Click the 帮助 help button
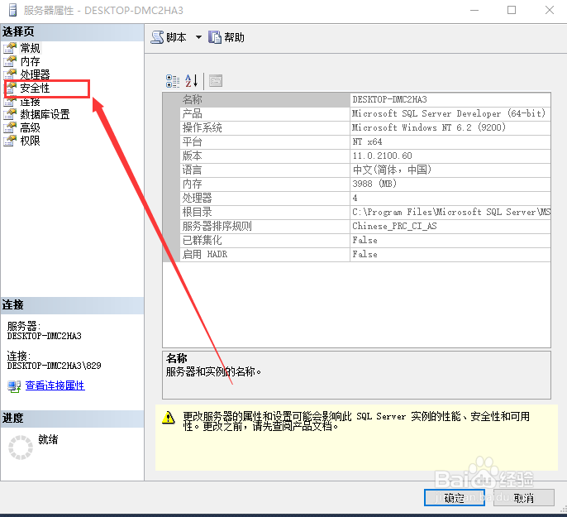567x517 pixels. [226, 37]
